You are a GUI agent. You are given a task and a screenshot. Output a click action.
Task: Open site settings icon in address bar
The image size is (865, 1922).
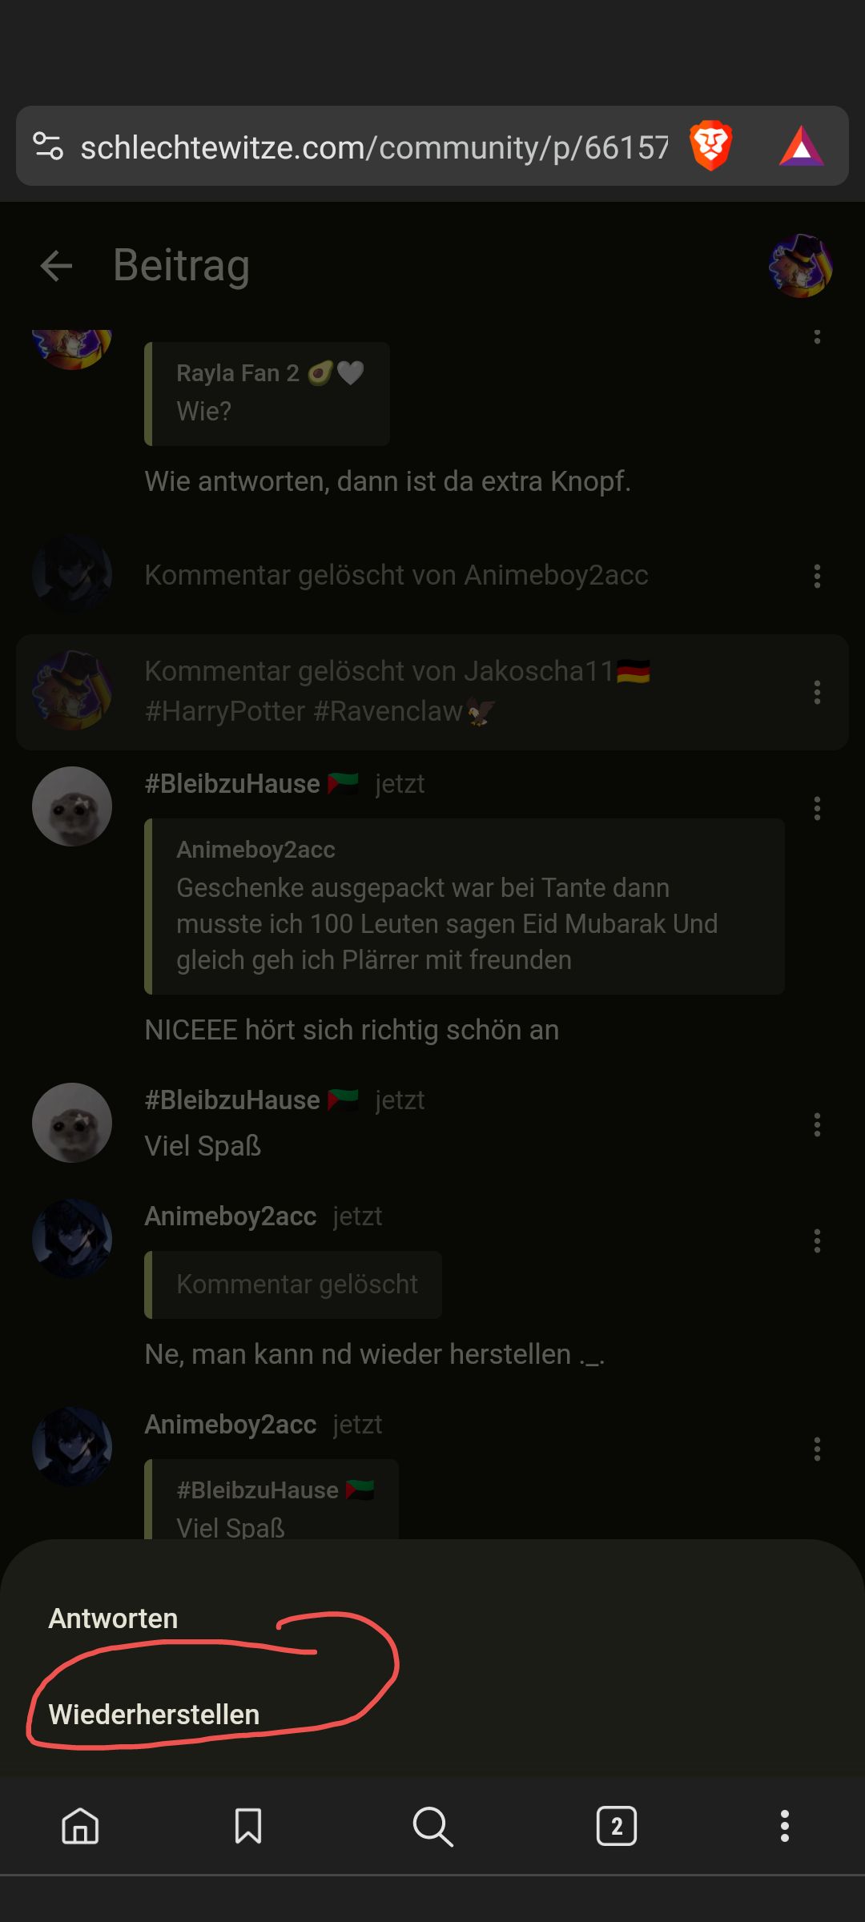pyautogui.click(x=48, y=146)
